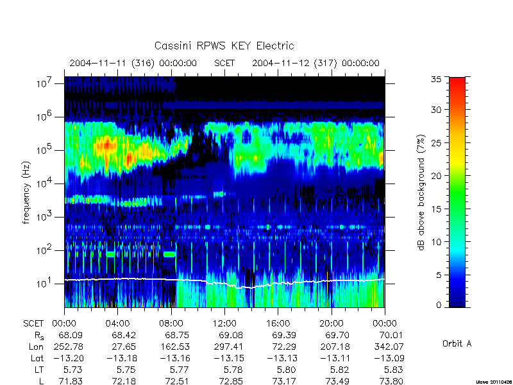This screenshot has height=385, width=513.
Task: Click the title 'Cassini RPWS KEY Electric'
Action: pos(224,46)
